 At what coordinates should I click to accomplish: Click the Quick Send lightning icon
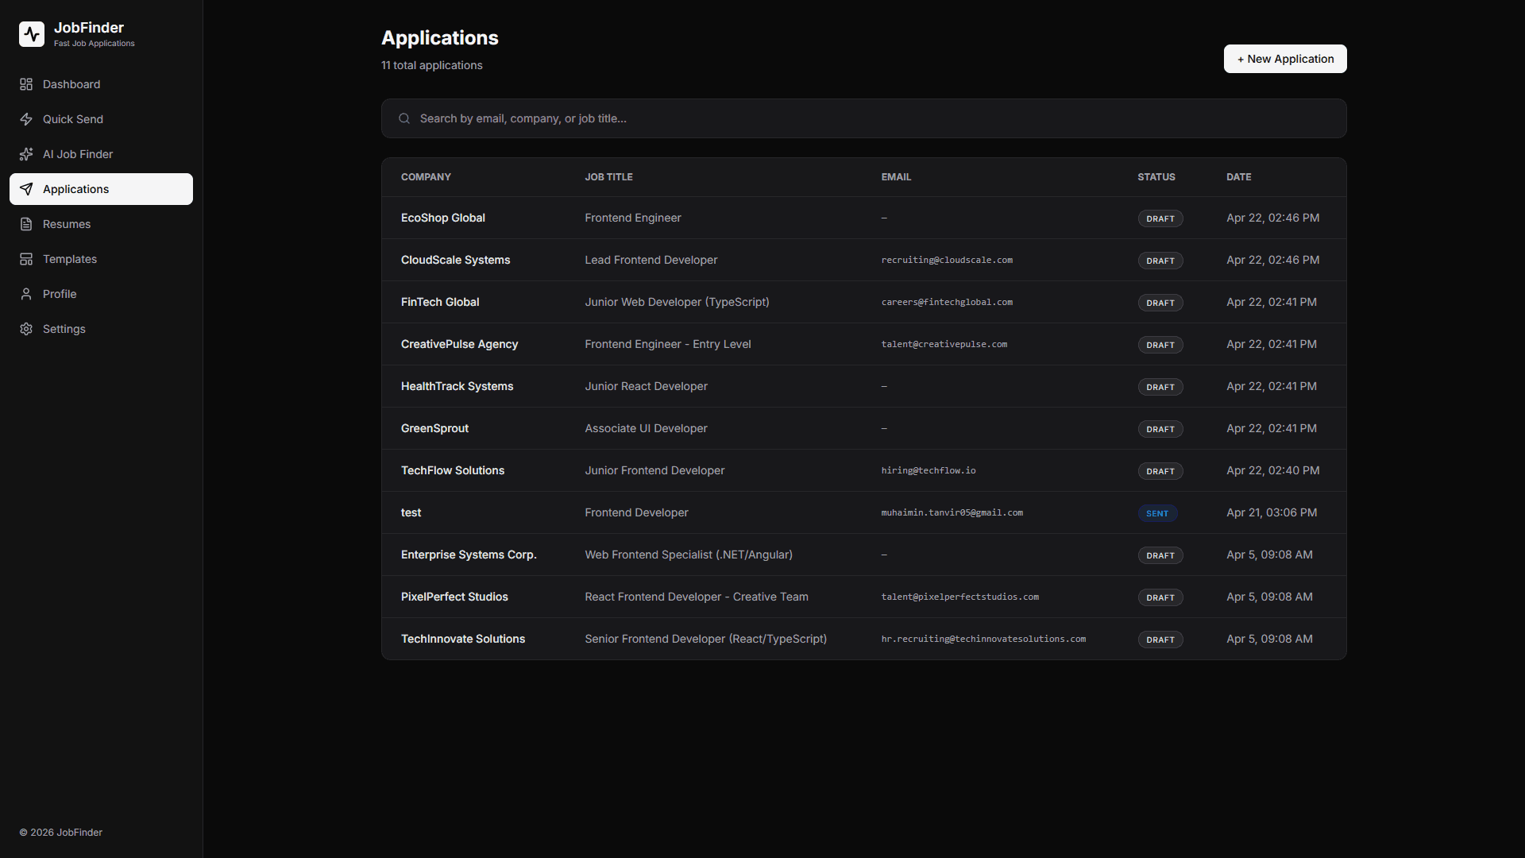click(26, 119)
